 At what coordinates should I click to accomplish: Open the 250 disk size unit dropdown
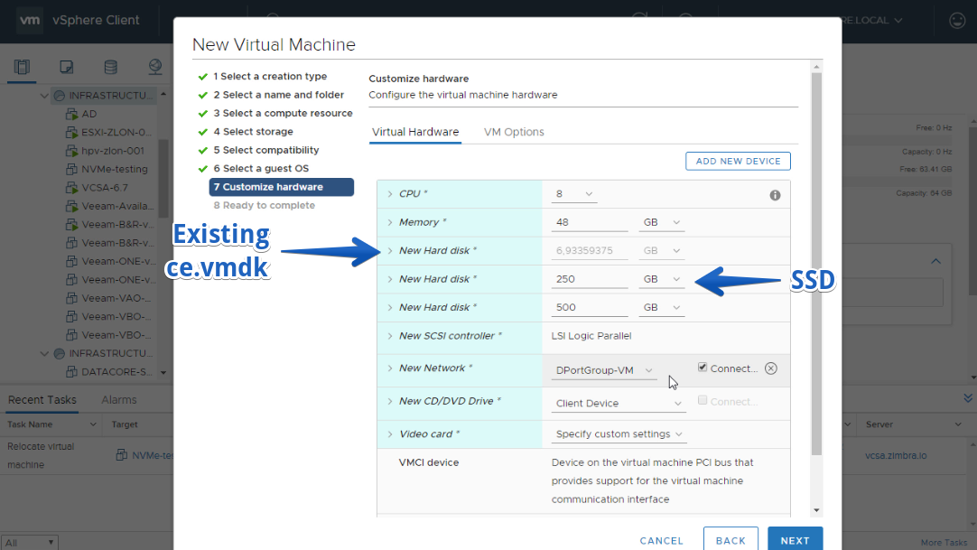click(x=661, y=279)
